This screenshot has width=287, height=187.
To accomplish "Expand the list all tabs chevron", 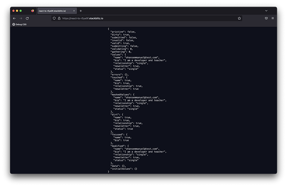I will tap(266, 11).
